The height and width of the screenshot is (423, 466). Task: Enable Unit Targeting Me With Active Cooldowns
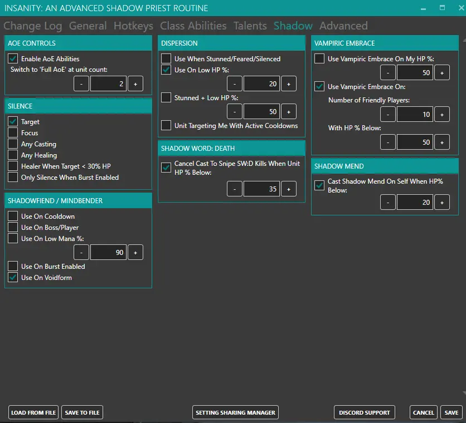click(x=166, y=126)
